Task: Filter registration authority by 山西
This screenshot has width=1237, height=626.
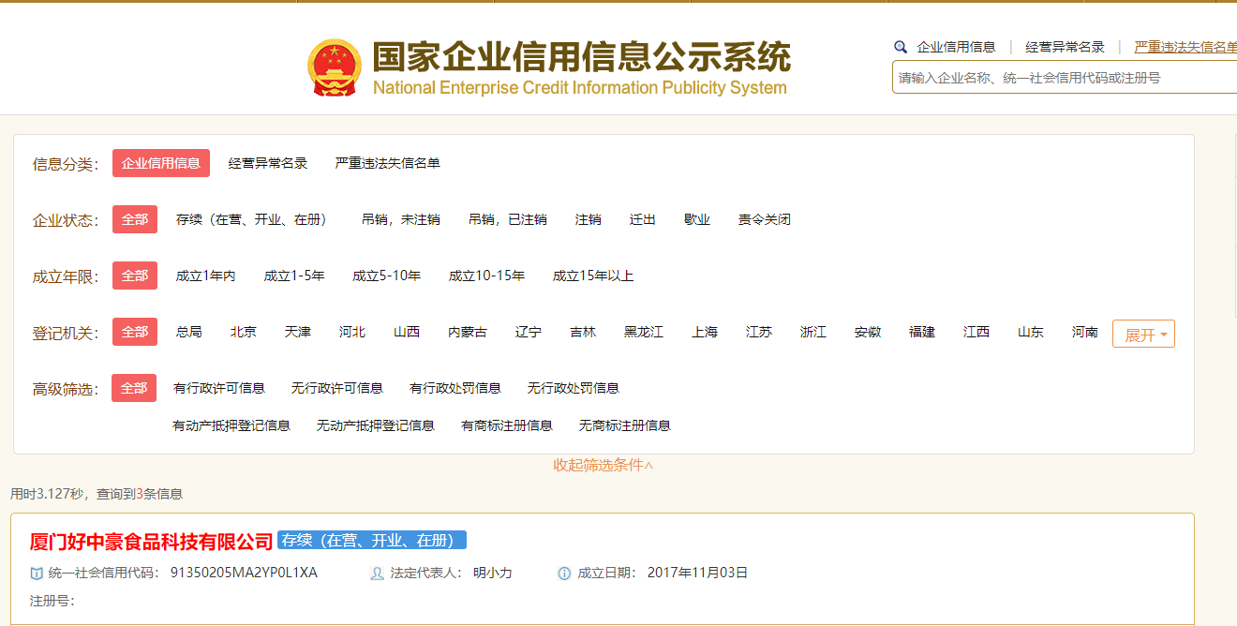Action: point(407,332)
